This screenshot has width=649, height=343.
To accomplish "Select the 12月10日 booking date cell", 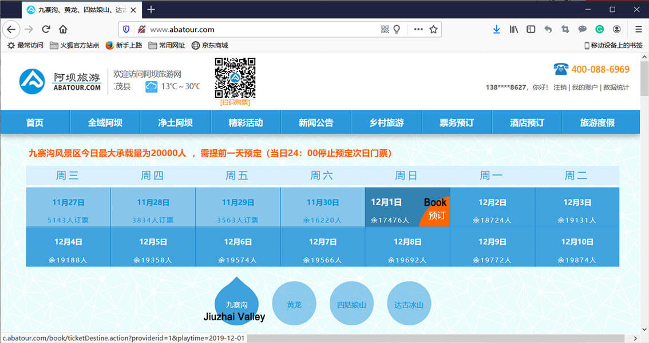I will pos(577,247).
